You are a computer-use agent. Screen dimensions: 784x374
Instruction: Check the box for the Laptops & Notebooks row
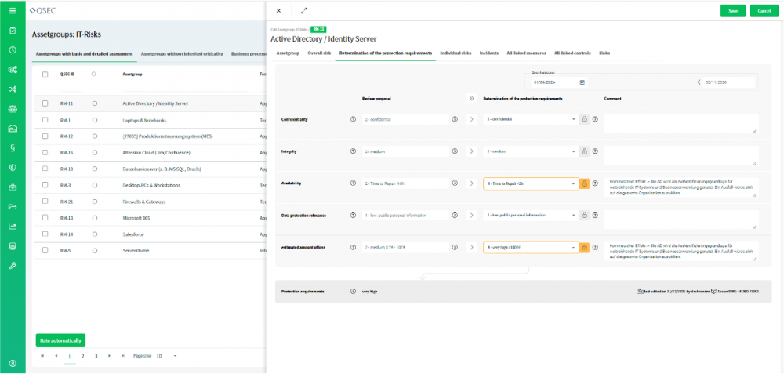point(45,120)
